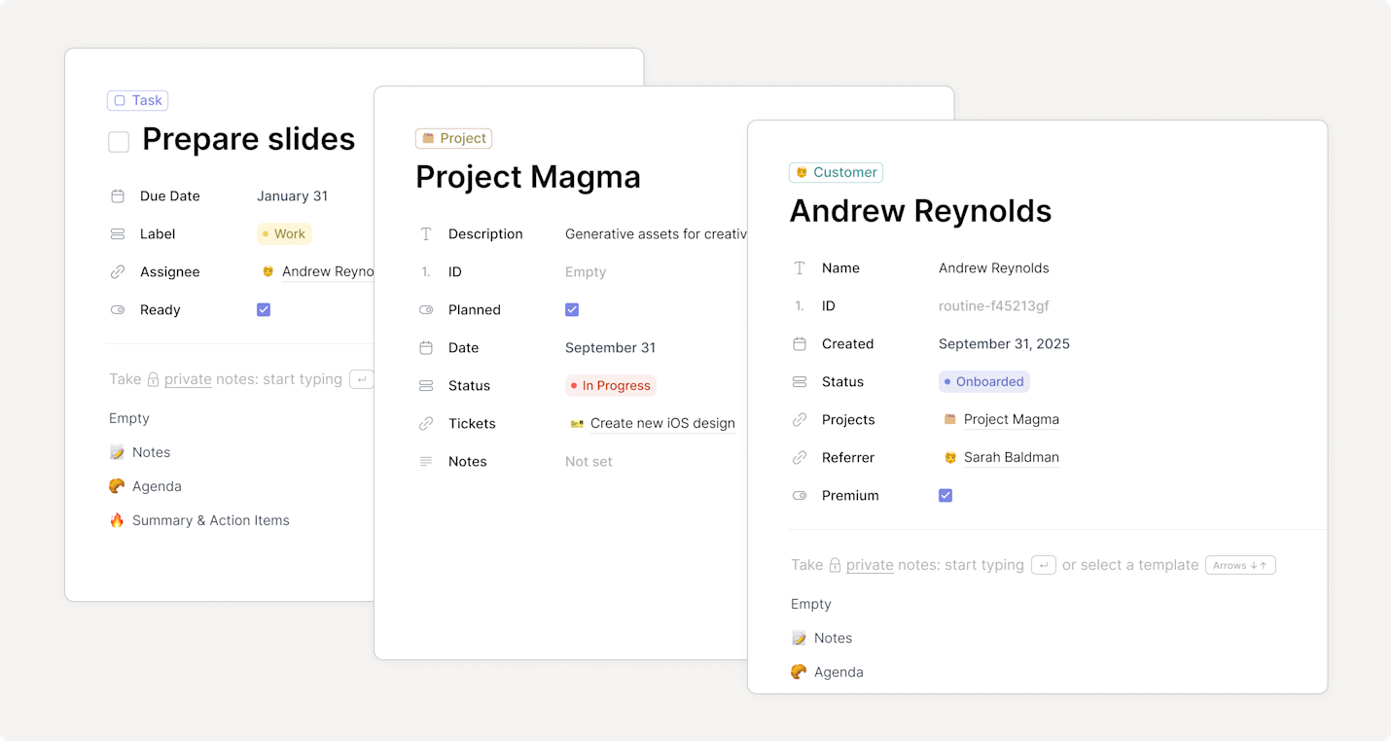Click the Premium toggle icon in Customer card
This screenshot has width=1391, height=741.
(800, 496)
